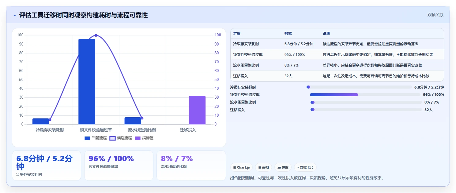Viewport: 456px width, 193px height.
Task: Click the 冷缓存安装耗时 progress bar
Action: pos(359,87)
